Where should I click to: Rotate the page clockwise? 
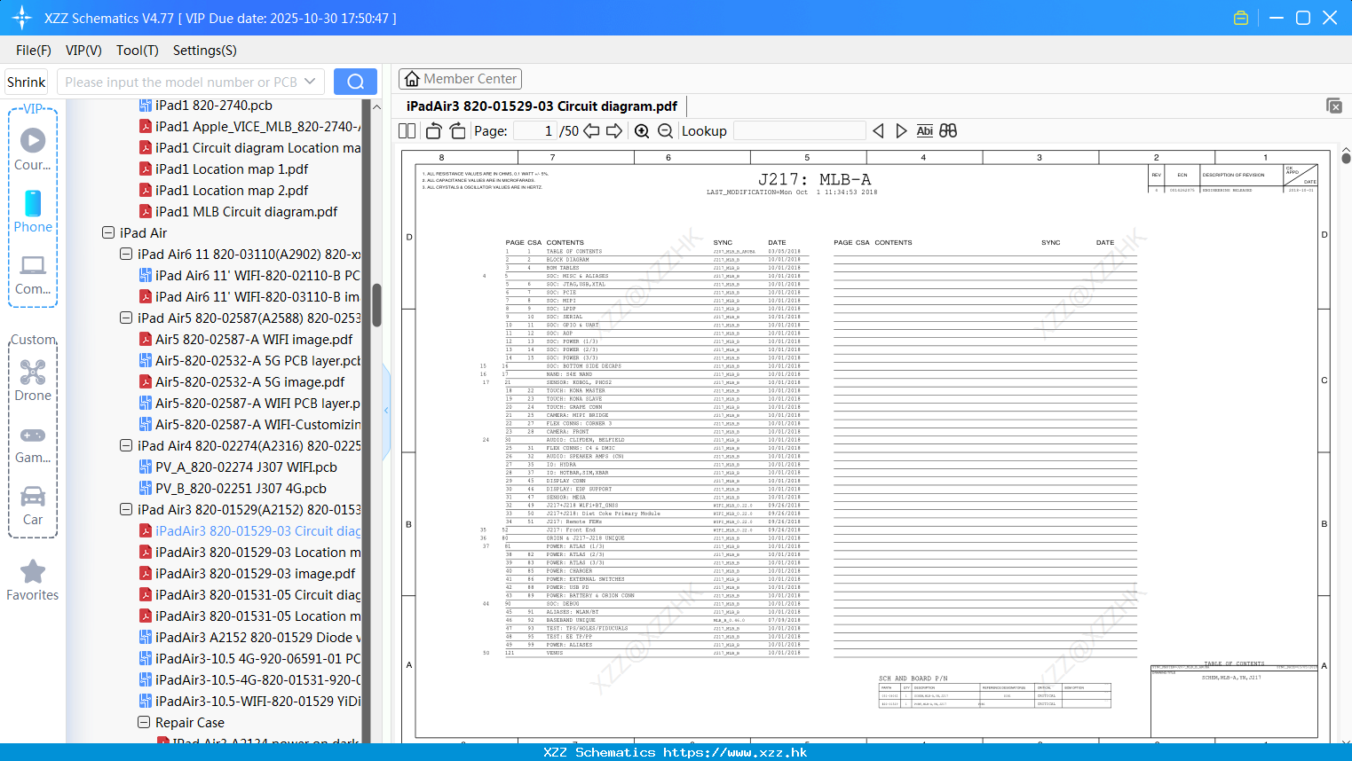pyautogui.click(x=457, y=131)
